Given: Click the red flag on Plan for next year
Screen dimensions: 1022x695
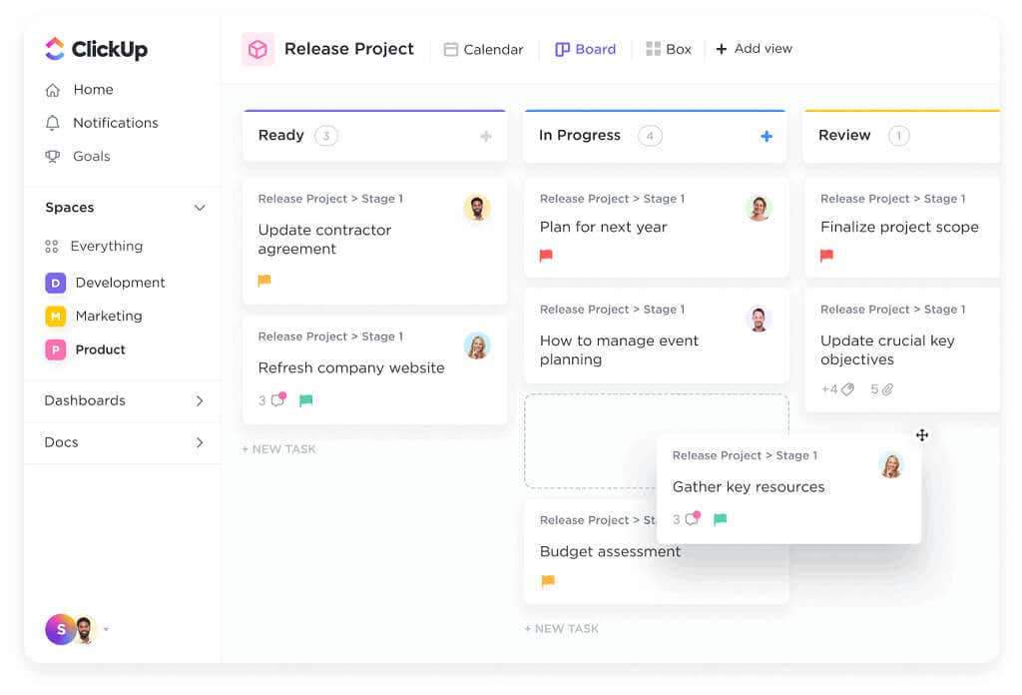Looking at the screenshot, I should tap(546, 256).
